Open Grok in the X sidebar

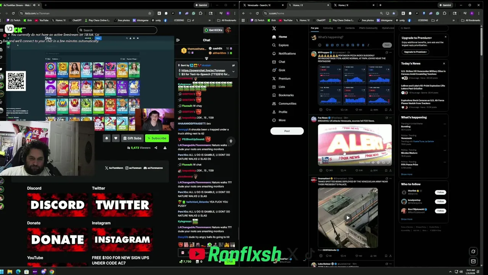point(279,70)
